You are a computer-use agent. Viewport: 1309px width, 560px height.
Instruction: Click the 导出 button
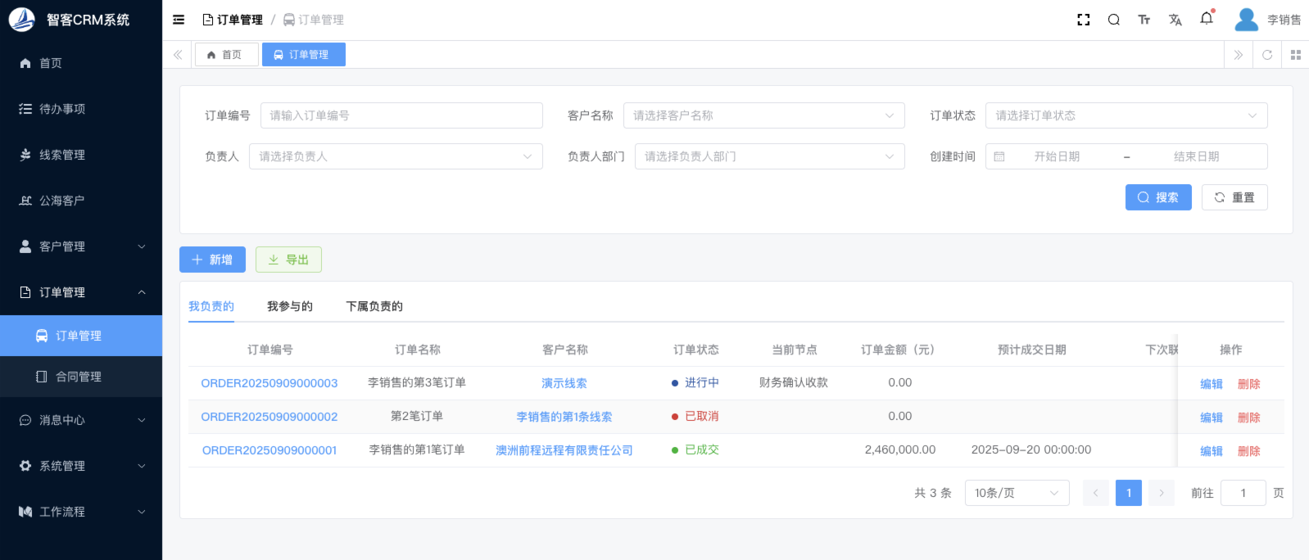tap(288, 260)
